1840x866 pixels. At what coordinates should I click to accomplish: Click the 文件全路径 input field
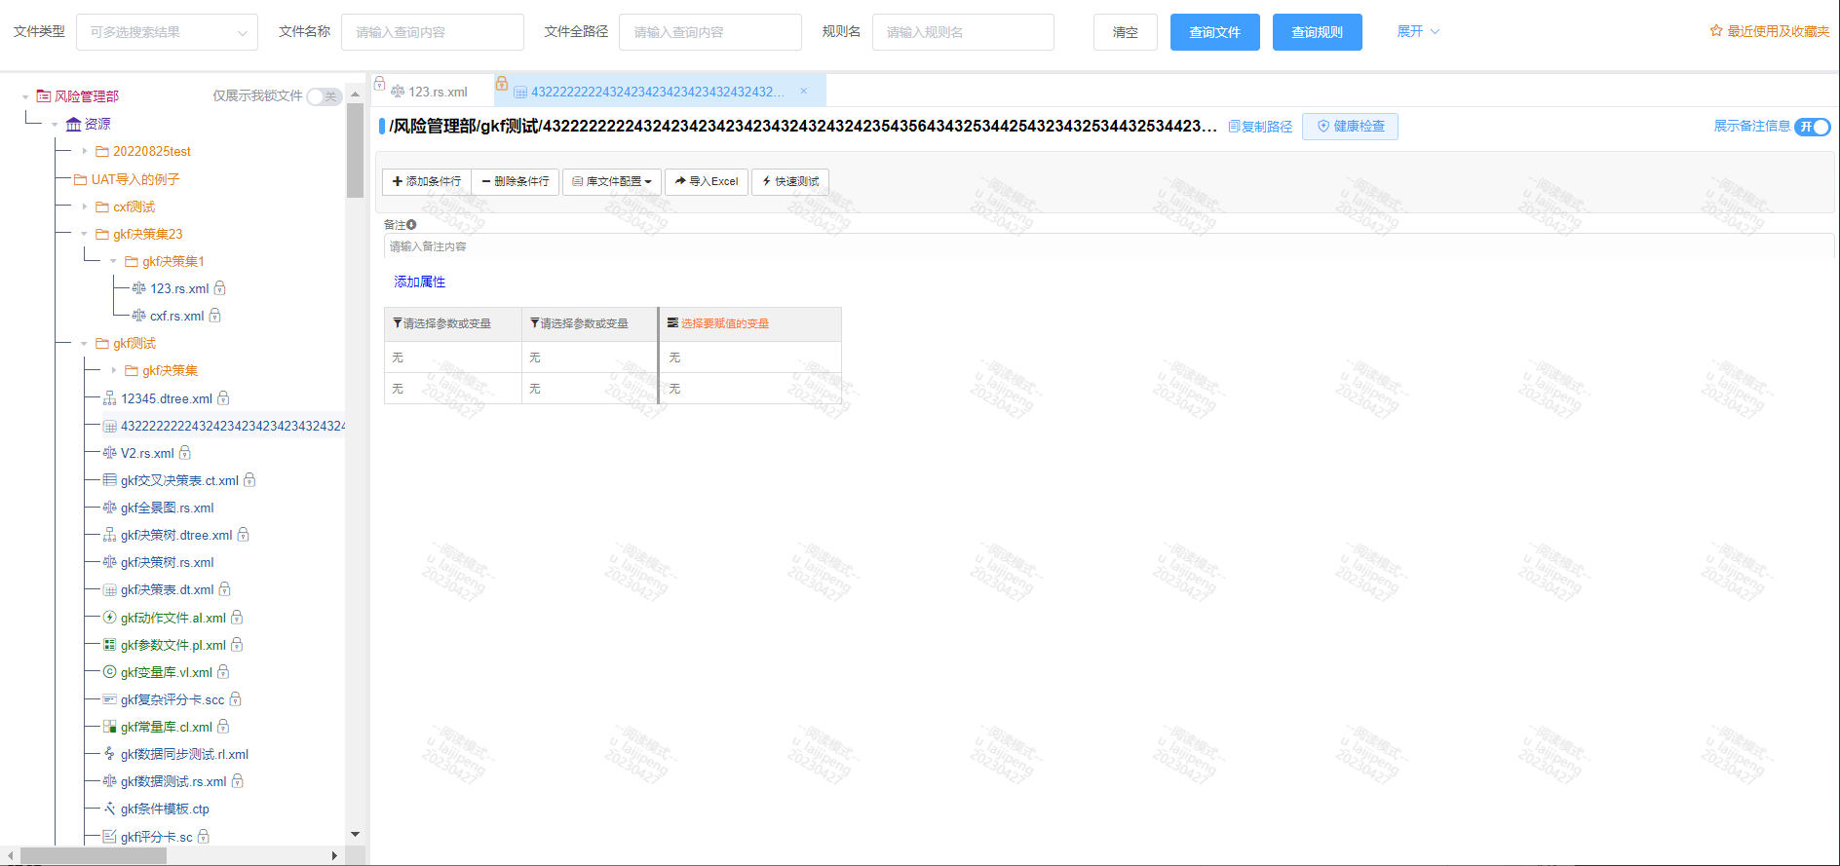click(710, 32)
